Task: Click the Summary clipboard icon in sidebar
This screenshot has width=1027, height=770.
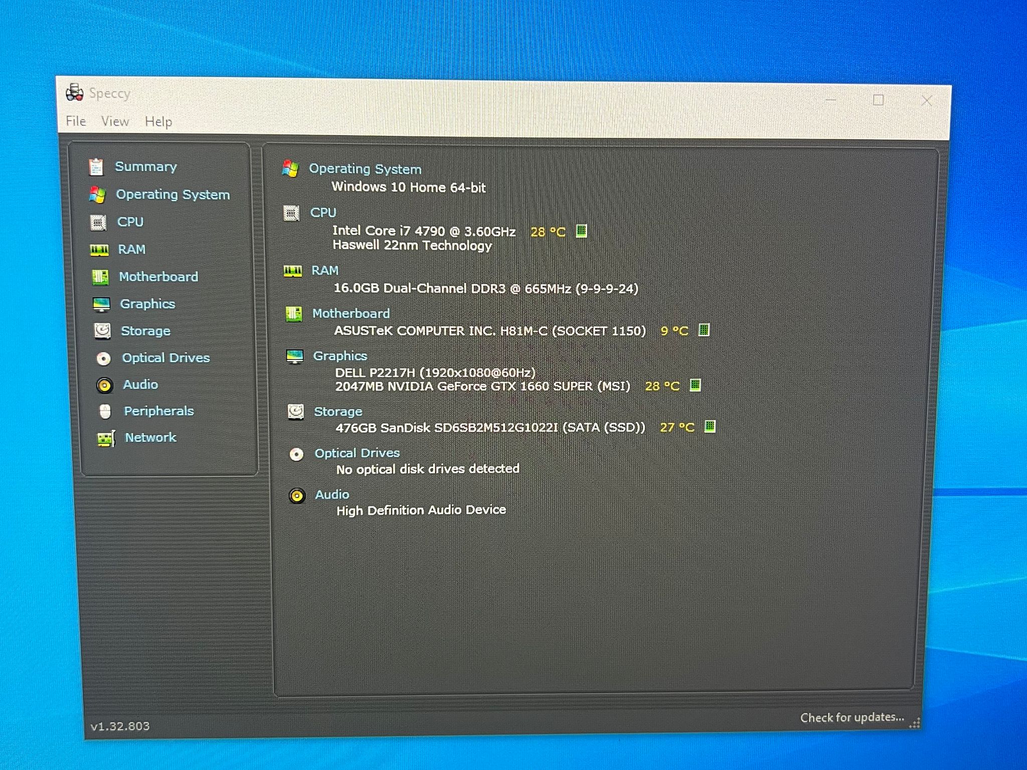Action: (96, 167)
